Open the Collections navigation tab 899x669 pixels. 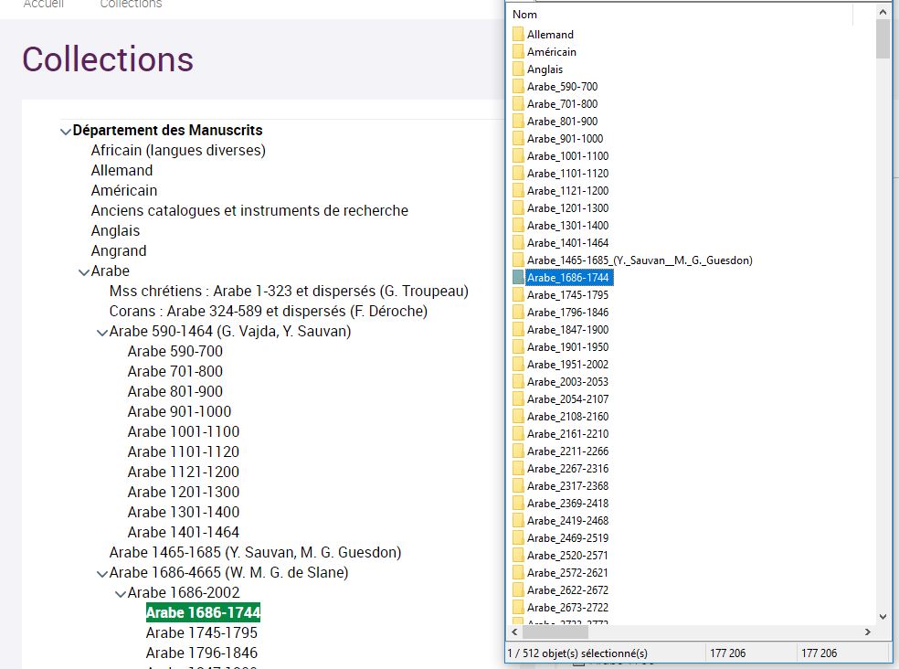tap(132, 4)
